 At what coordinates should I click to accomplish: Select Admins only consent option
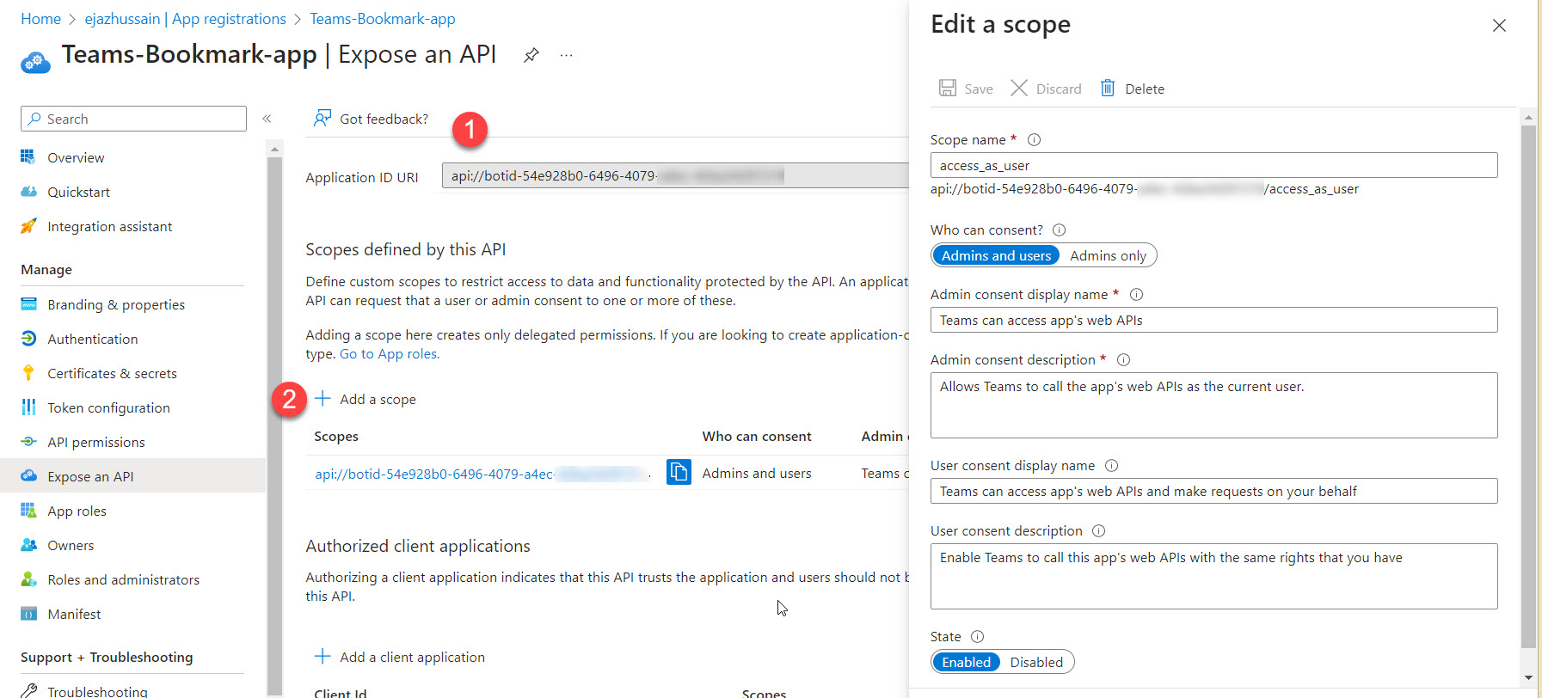click(x=1108, y=255)
